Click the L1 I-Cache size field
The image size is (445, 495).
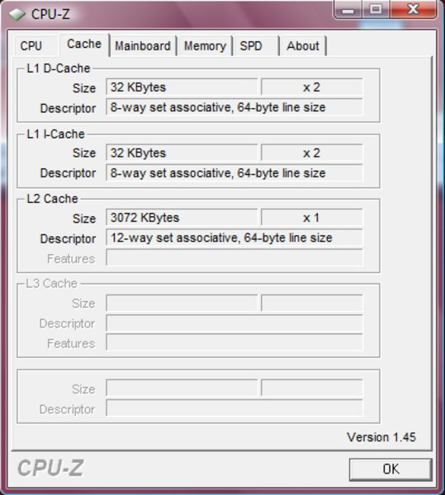[x=182, y=153]
